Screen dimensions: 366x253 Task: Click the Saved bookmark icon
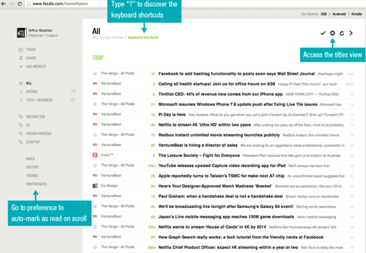coord(21,58)
